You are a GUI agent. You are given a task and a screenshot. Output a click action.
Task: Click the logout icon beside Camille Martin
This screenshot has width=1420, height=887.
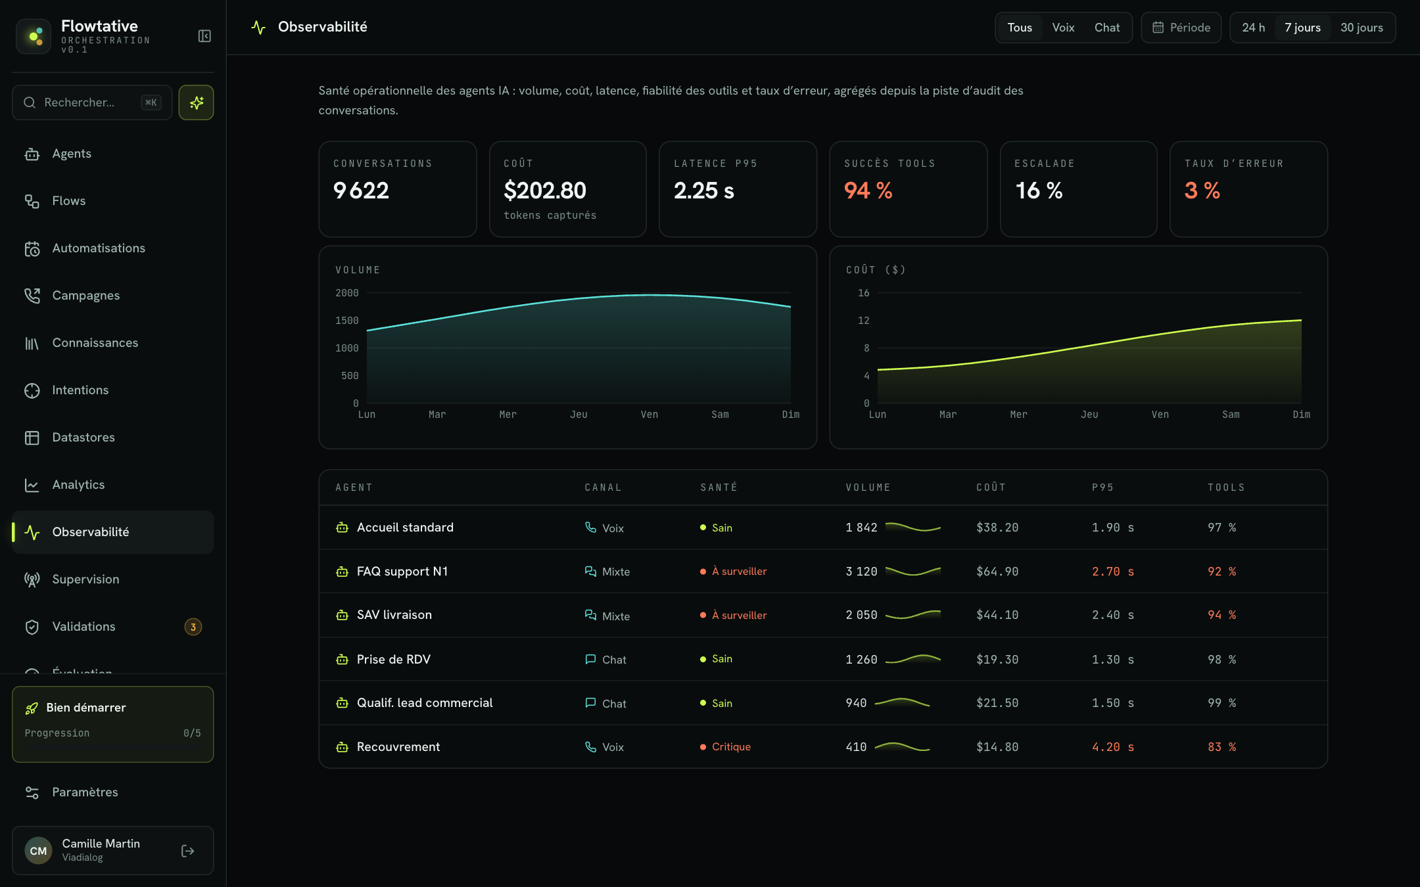[187, 851]
